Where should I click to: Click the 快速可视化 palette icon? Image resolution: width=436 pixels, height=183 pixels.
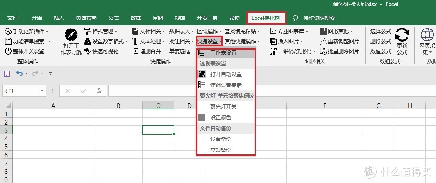pyautogui.click(x=88, y=51)
